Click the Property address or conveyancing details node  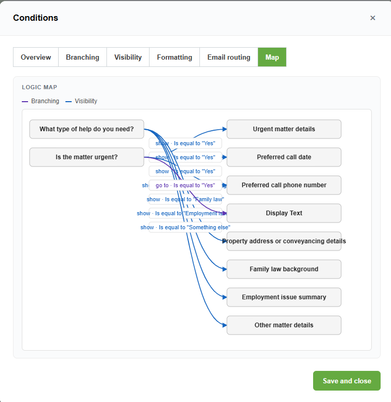(284, 241)
